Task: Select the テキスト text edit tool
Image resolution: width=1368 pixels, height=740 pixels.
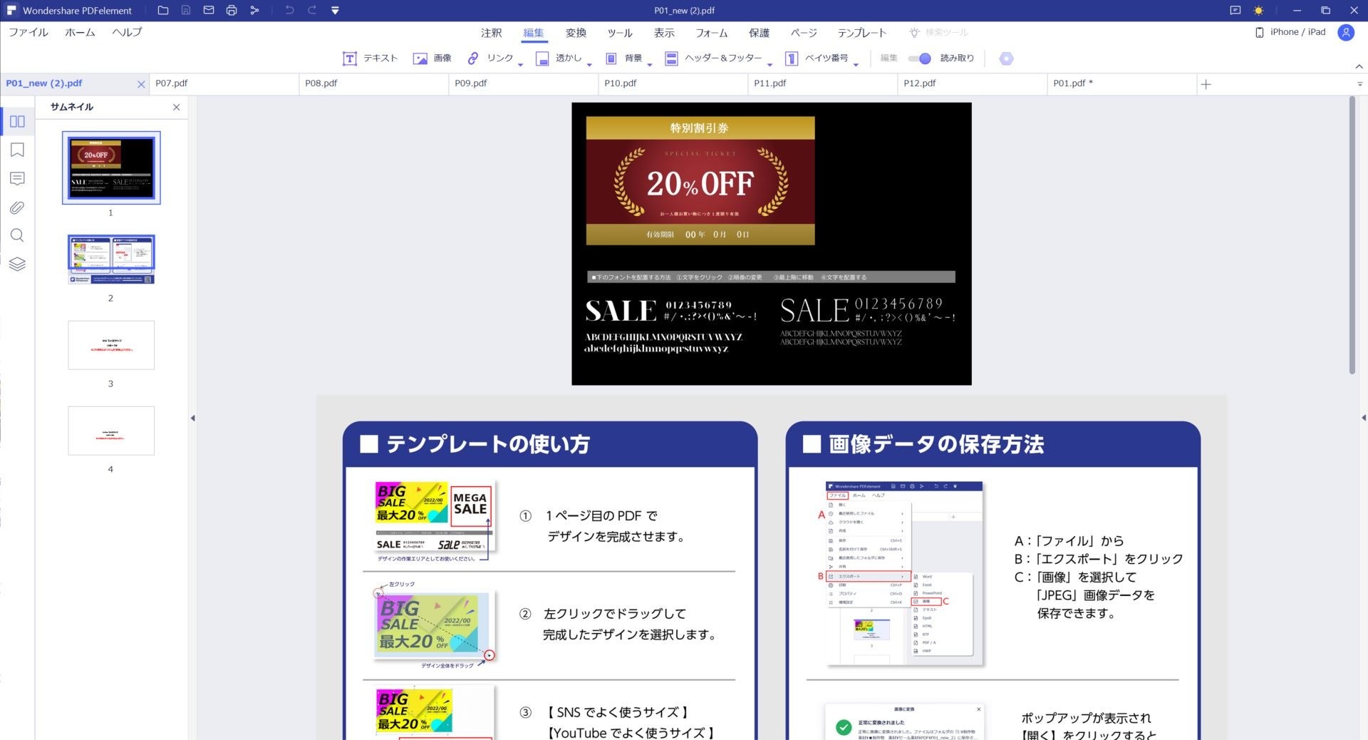Action: click(x=370, y=58)
